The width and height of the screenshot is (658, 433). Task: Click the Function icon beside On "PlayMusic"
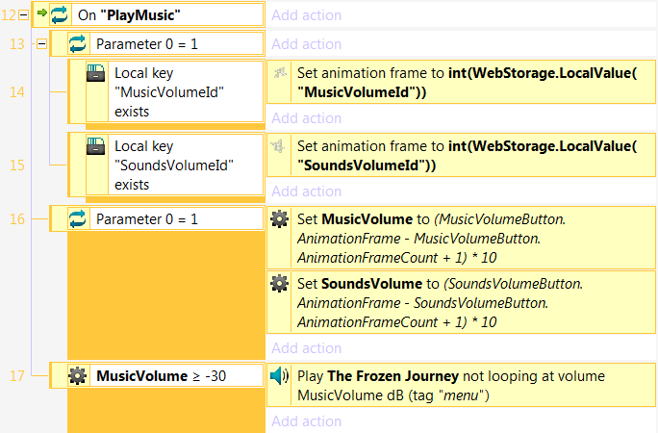coord(59,14)
